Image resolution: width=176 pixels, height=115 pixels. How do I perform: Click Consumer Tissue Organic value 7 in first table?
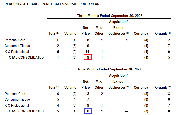(169, 46)
